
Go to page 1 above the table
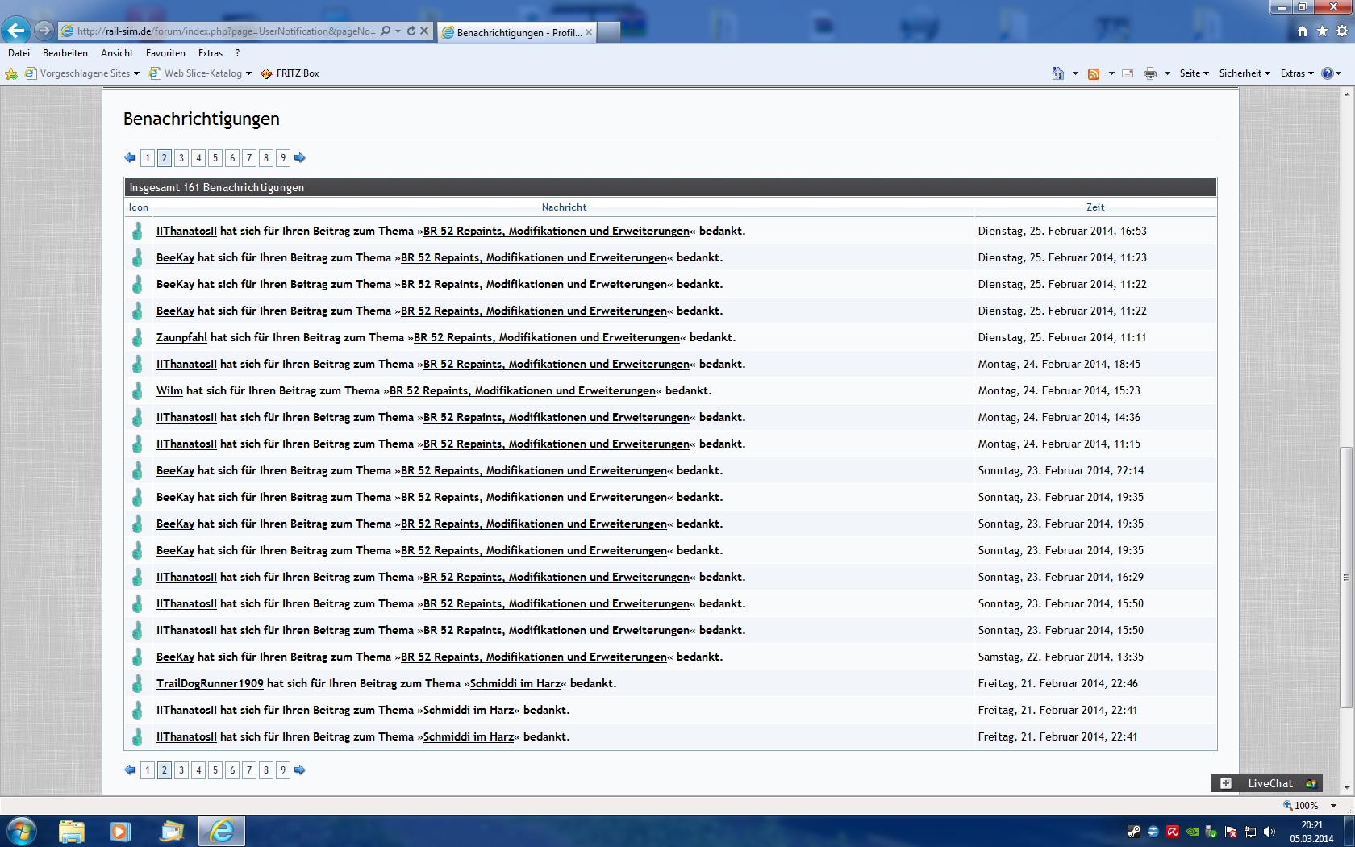tap(148, 158)
